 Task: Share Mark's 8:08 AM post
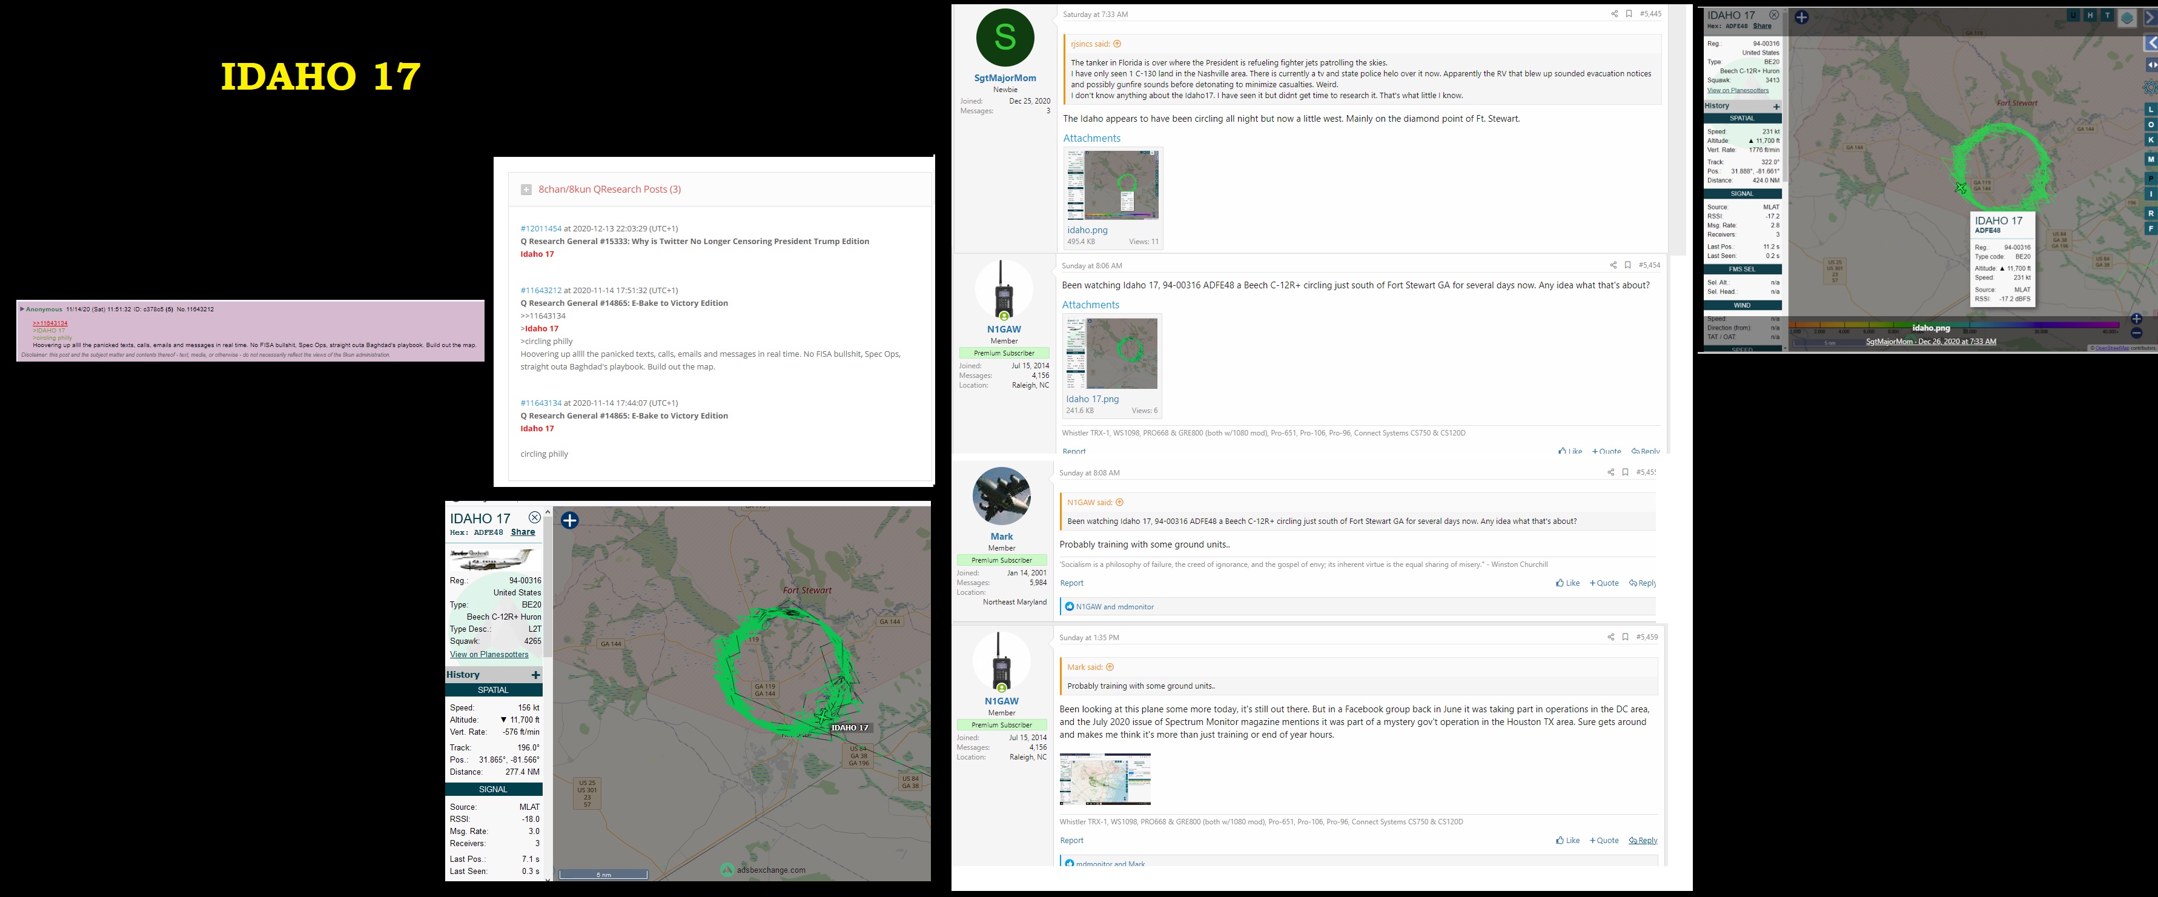click(x=1611, y=472)
